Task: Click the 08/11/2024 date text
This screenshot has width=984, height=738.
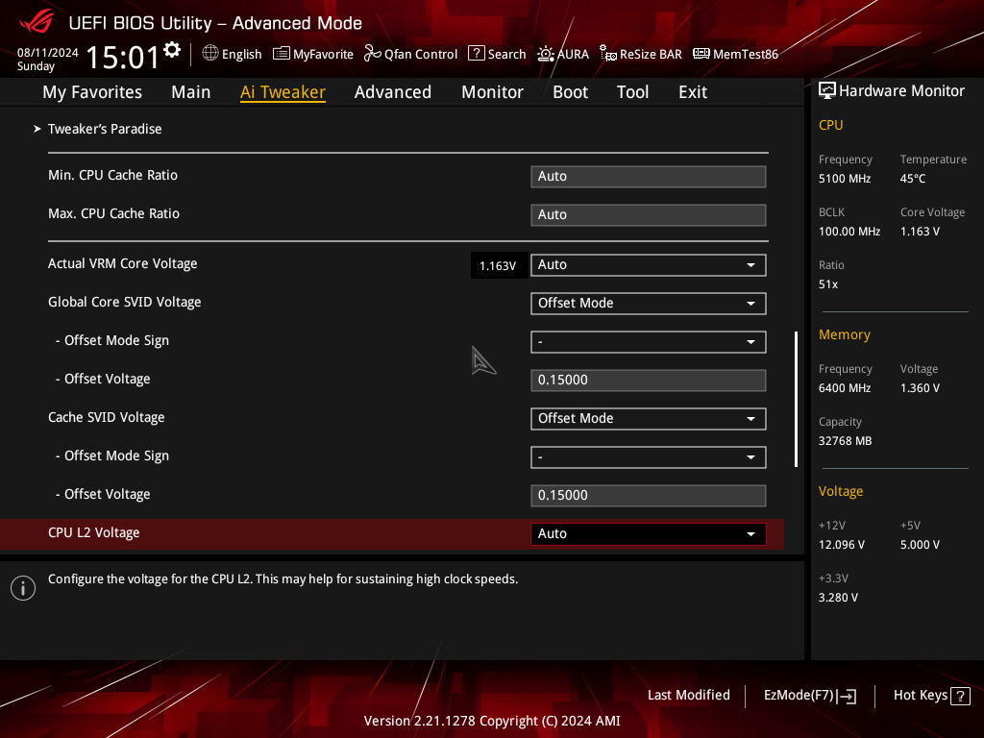Action: click(48, 53)
